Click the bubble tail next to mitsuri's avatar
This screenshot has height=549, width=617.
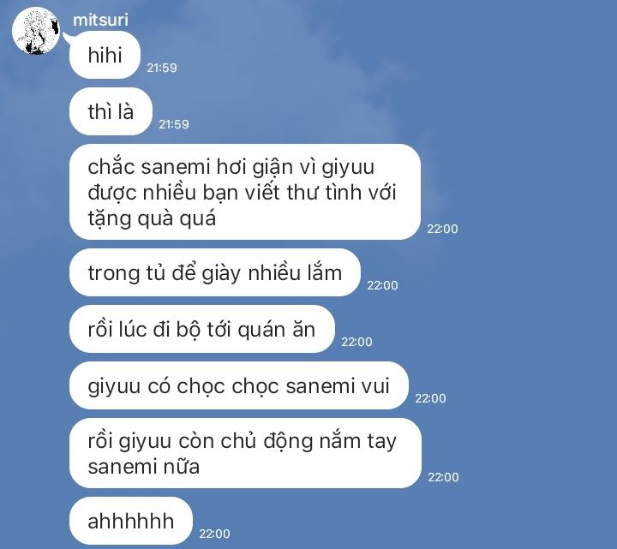[x=68, y=39]
